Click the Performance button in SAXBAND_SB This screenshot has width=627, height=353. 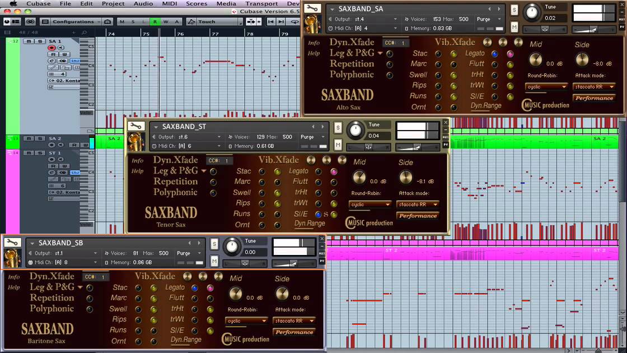click(x=294, y=332)
